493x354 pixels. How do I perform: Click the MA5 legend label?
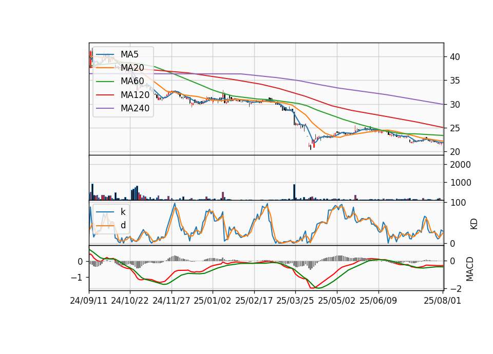tap(129, 54)
